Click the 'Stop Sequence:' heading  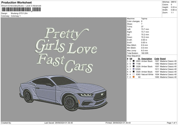point(134,56)
